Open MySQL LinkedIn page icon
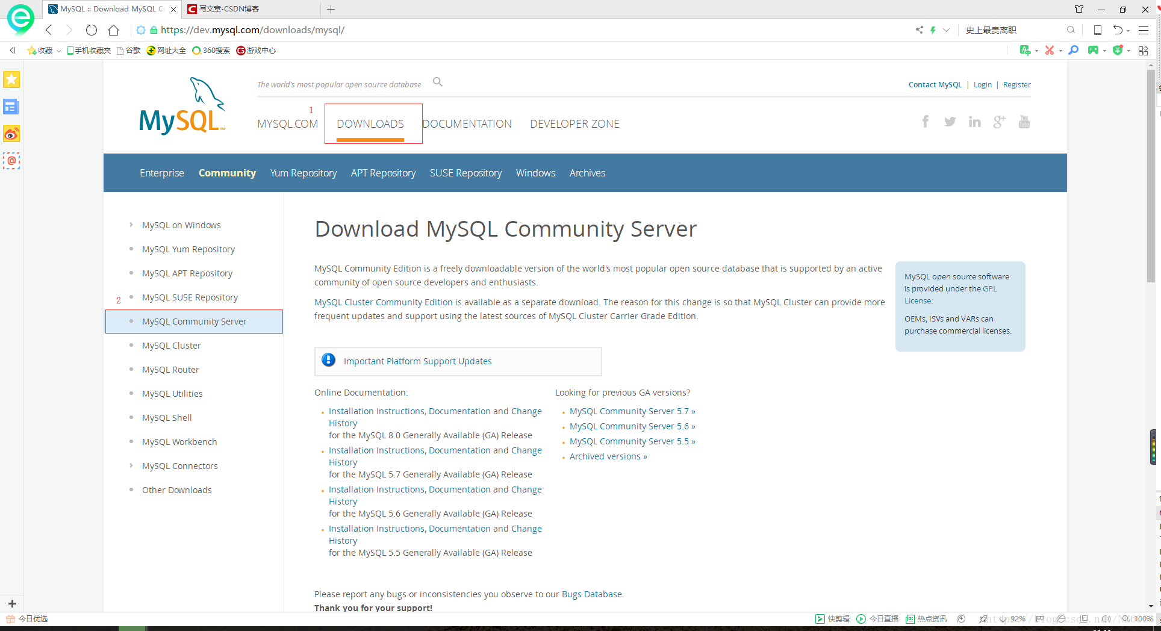 point(975,122)
